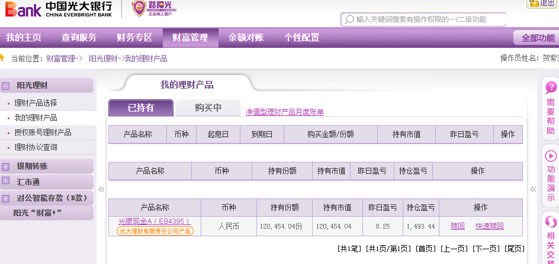Switch to the 已持有 tab
Viewport: 559px width, 264px height.
click(141, 108)
